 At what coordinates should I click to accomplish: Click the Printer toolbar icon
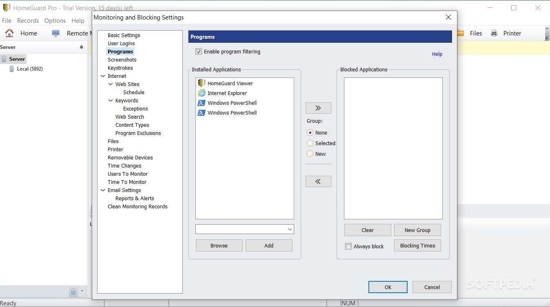pos(494,33)
